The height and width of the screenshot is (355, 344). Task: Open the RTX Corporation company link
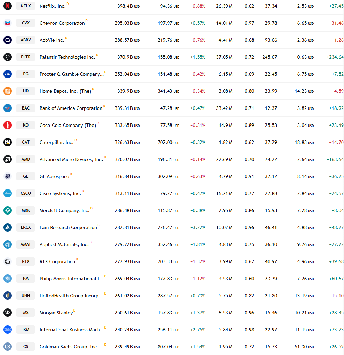(x=57, y=262)
